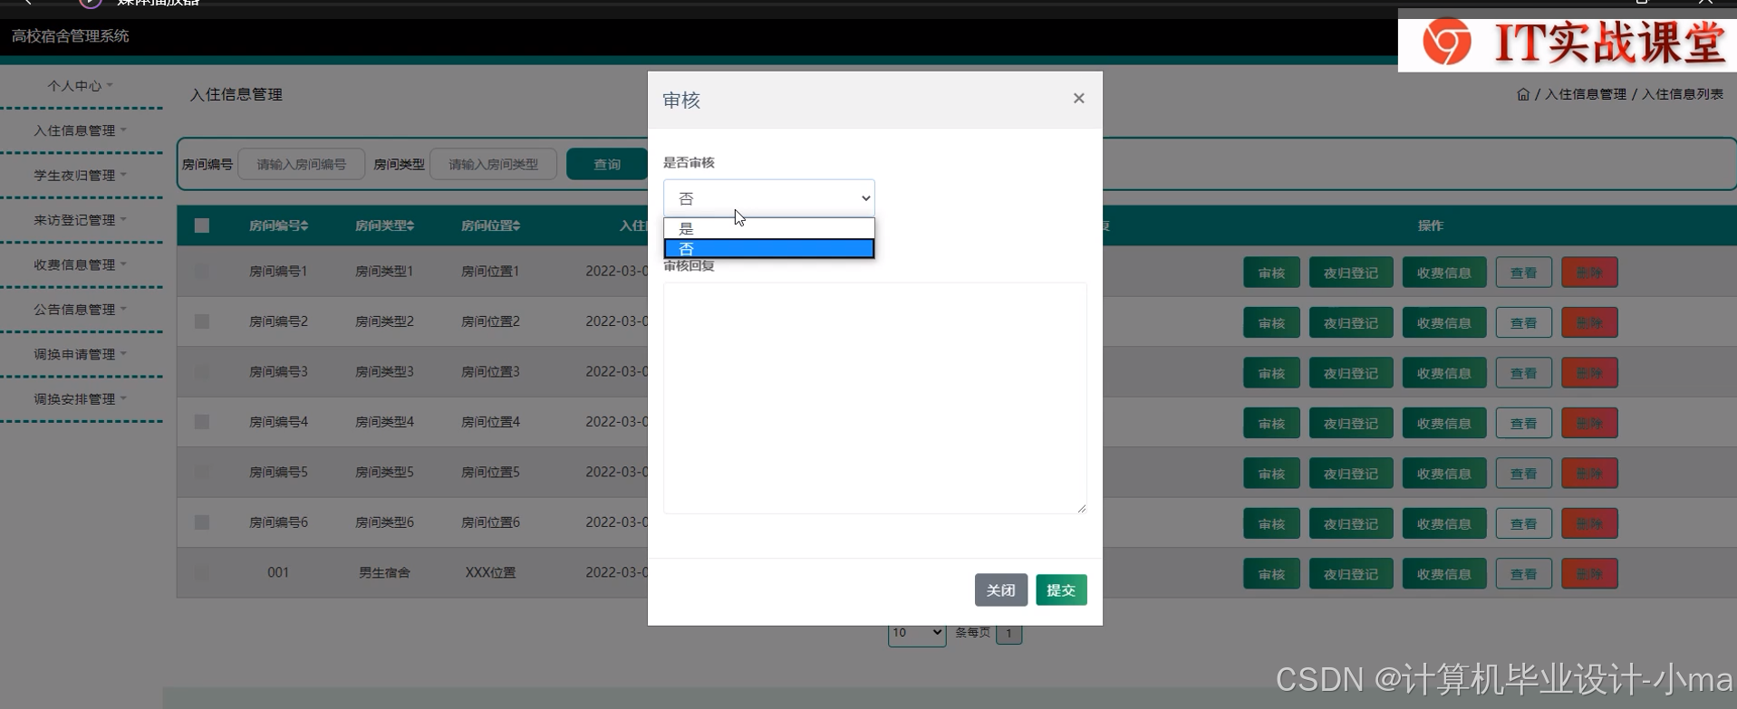Click the home icon in breadcrumb
The height and width of the screenshot is (709, 1737).
pos(1523,94)
